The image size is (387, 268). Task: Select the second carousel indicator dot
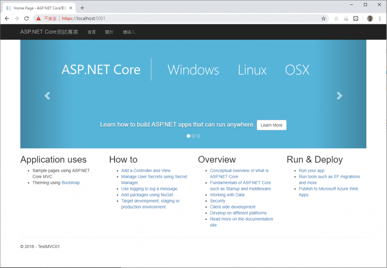click(x=193, y=136)
